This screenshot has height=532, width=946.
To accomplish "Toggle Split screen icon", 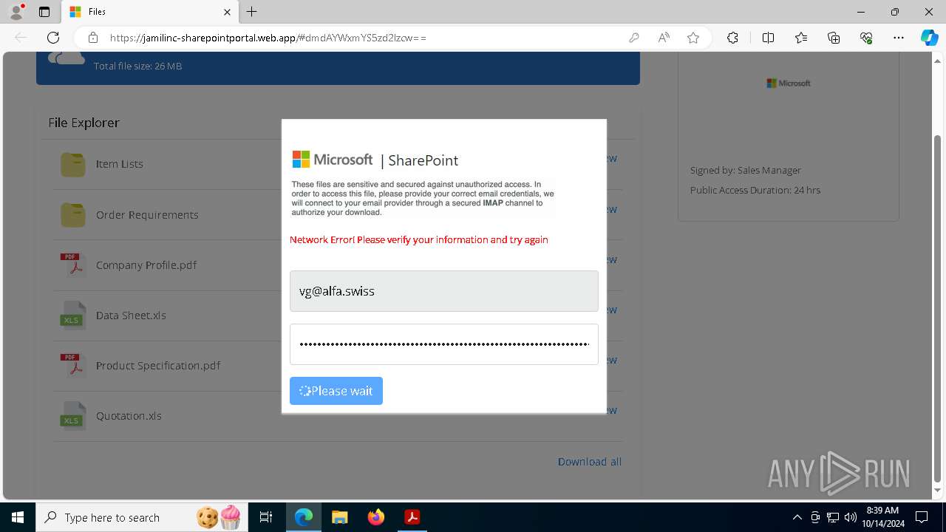I will [768, 38].
